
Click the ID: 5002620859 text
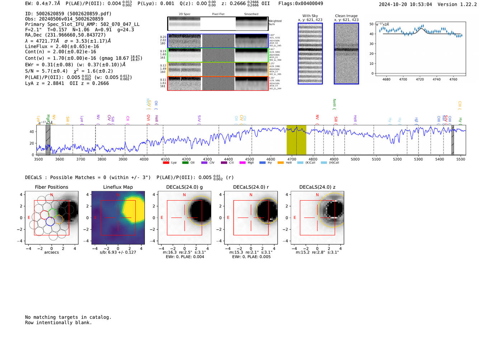point(68,14)
